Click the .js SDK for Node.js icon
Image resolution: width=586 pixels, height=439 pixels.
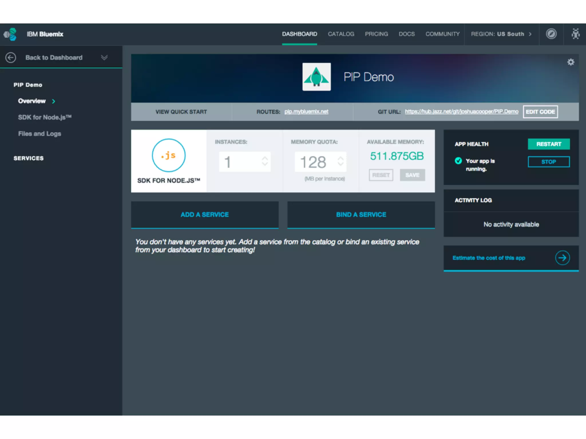pos(169,155)
